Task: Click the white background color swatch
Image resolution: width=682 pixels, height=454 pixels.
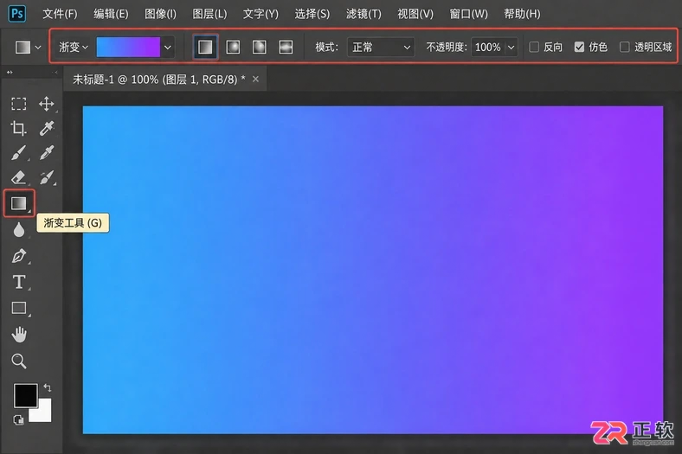Action: (42, 412)
